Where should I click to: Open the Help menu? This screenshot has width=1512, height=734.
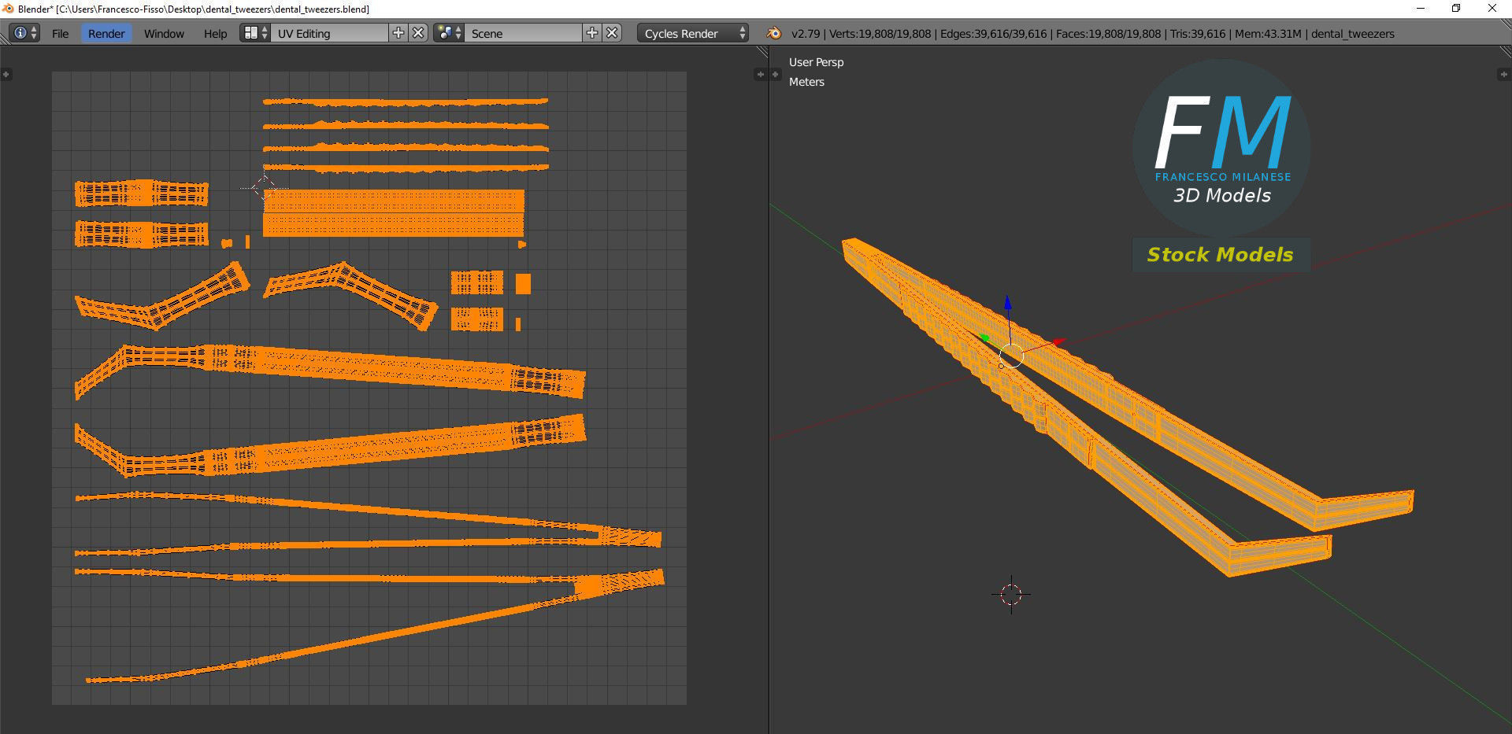(215, 33)
